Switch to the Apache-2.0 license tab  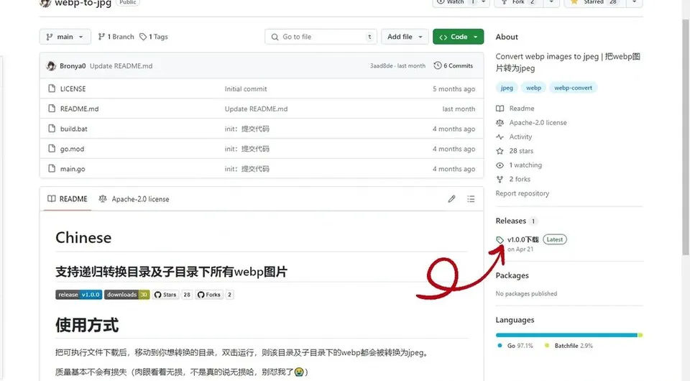point(134,199)
